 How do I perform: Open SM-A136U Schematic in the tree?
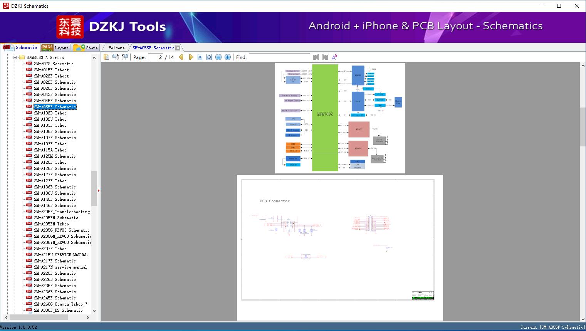55,193
